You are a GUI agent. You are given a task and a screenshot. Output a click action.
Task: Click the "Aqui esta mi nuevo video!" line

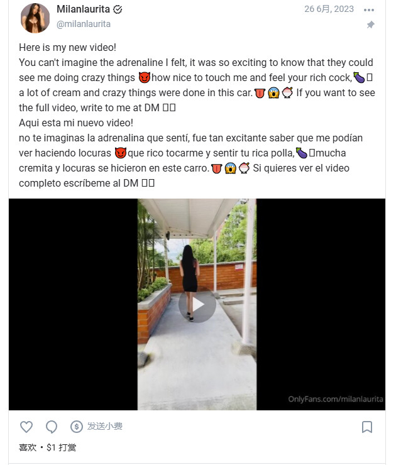76,123
